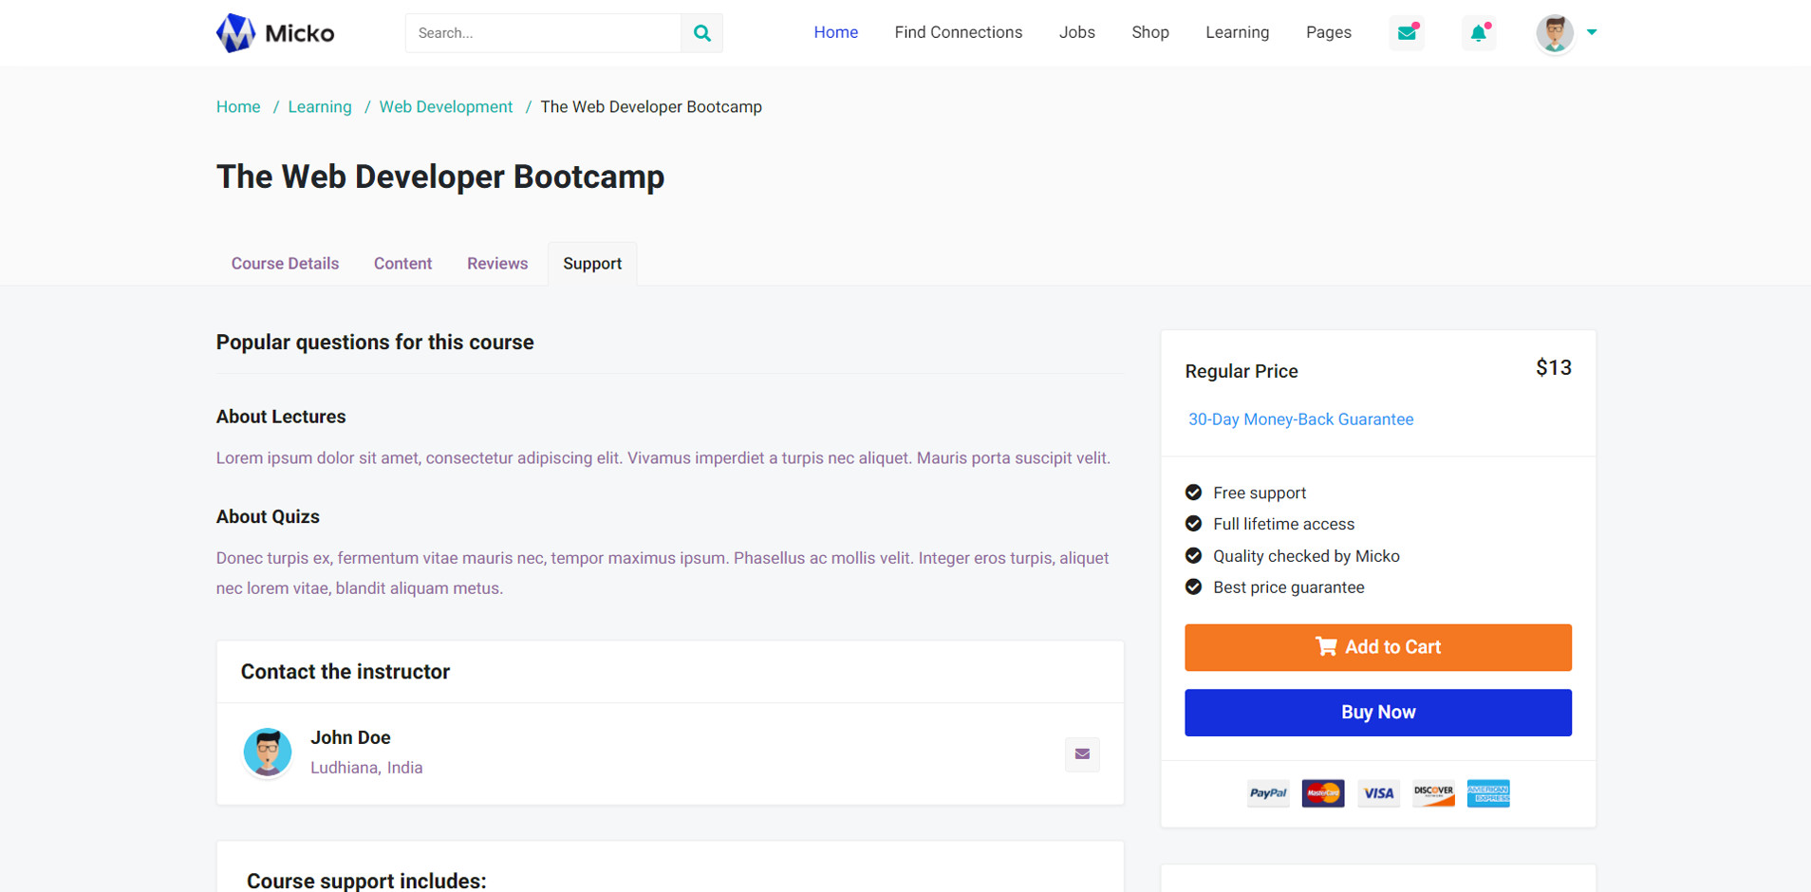Open the Learning navigation menu
The height and width of the screenshot is (892, 1811).
[1237, 32]
